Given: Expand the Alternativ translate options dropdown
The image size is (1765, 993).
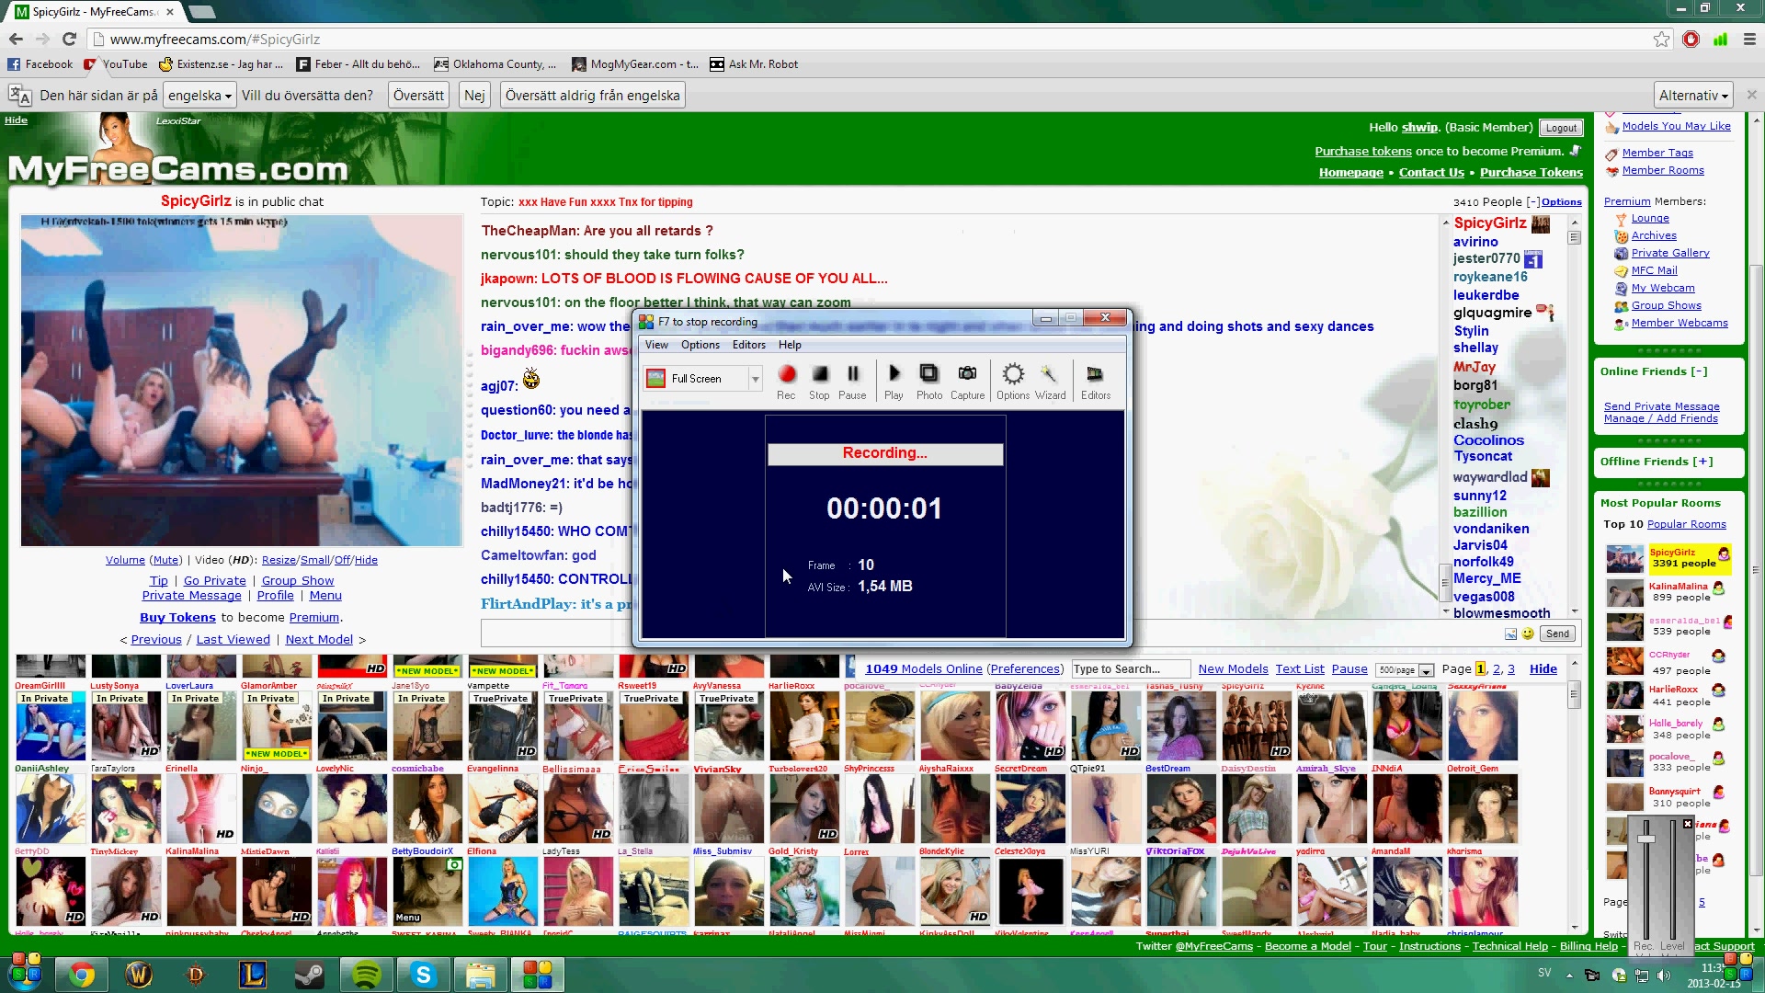Looking at the screenshot, I should coord(1693,96).
